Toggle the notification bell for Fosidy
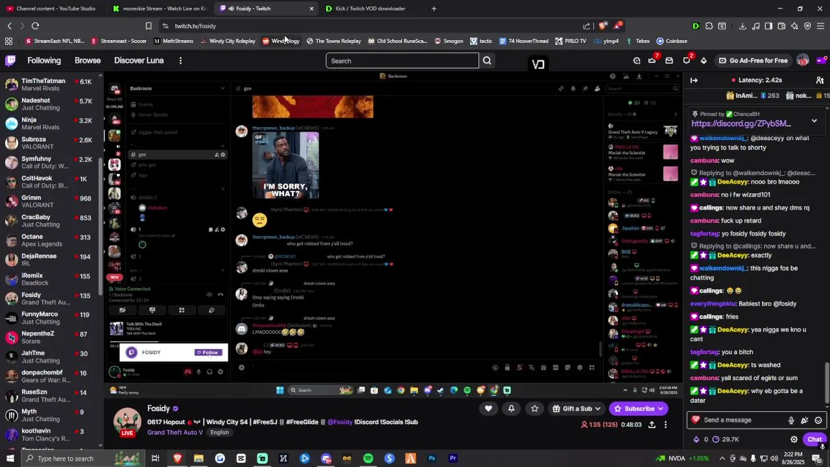 (512, 409)
